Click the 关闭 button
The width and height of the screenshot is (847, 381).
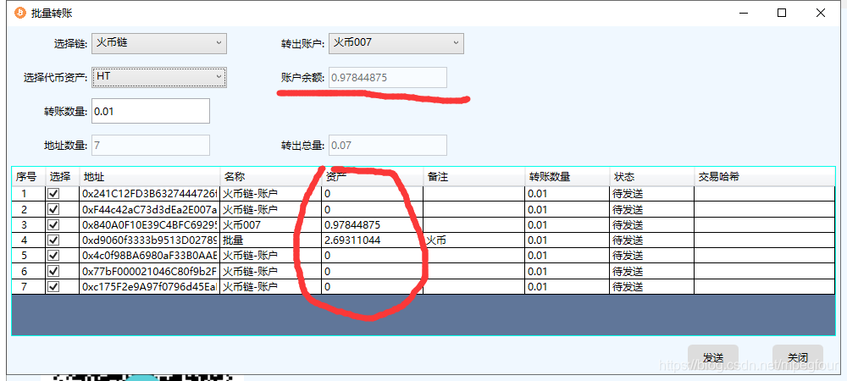(x=798, y=358)
